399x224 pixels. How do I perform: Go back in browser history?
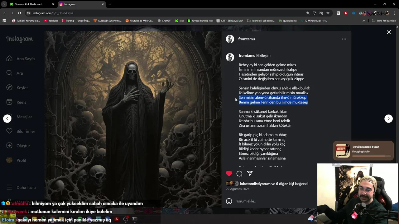(x=4, y=13)
